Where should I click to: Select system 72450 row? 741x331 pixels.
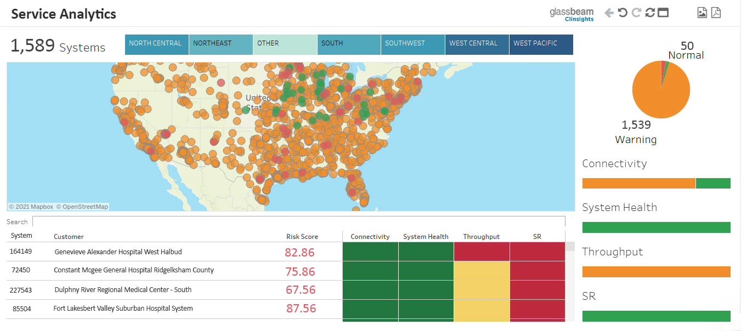tap(286, 271)
